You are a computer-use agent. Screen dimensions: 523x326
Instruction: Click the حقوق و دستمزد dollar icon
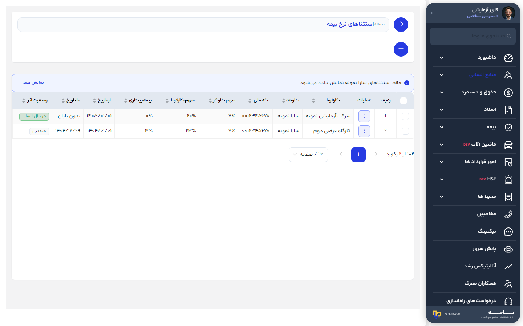point(508,93)
